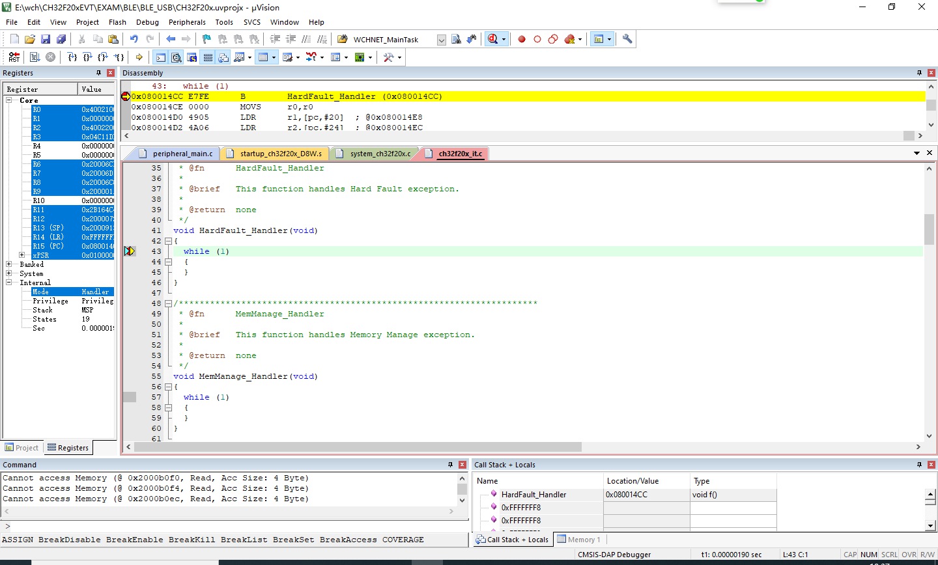
Task: Toggle auto-hide pin on Registers panel
Action: pyautogui.click(x=99, y=73)
